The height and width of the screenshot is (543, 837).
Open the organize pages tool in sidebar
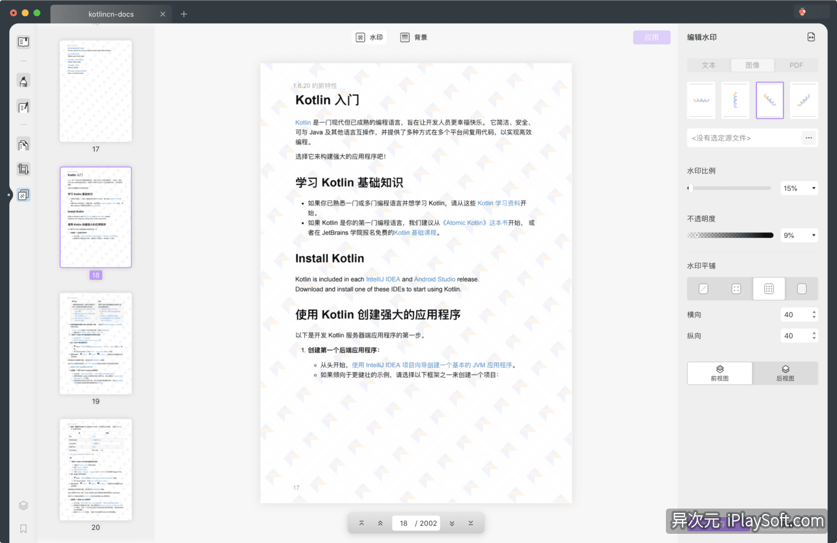(x=23, y=145)
